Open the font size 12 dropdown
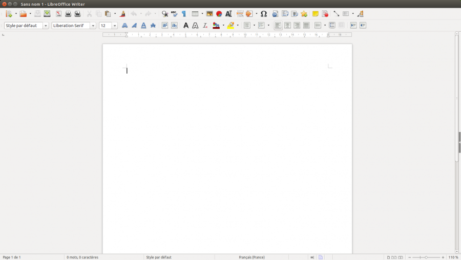Screen dimensions: 461x260 pos(115,26)
